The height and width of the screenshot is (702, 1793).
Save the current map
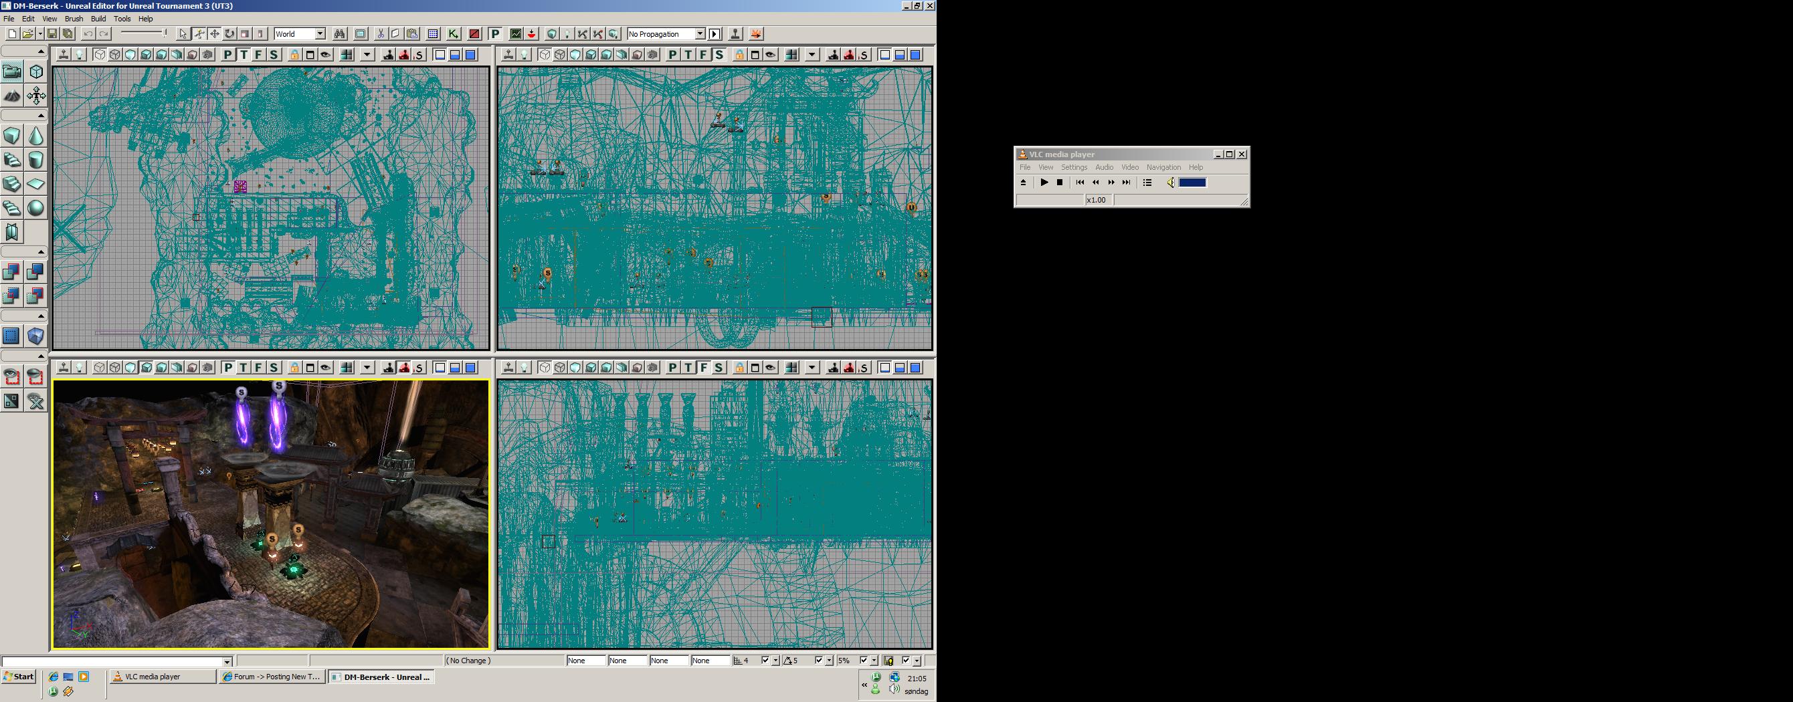pyautogui.click(x=52, y=33)
